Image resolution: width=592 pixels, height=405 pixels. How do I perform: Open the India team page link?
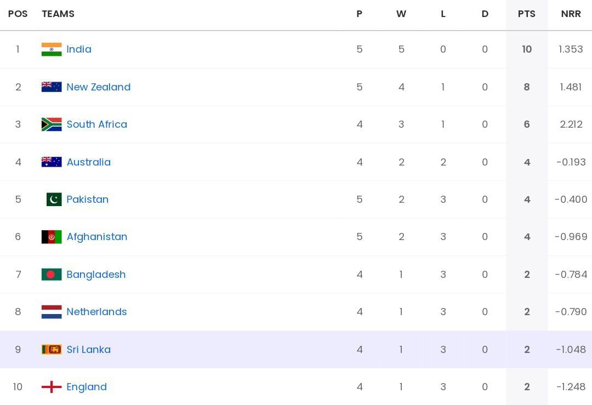click(79, 49)
